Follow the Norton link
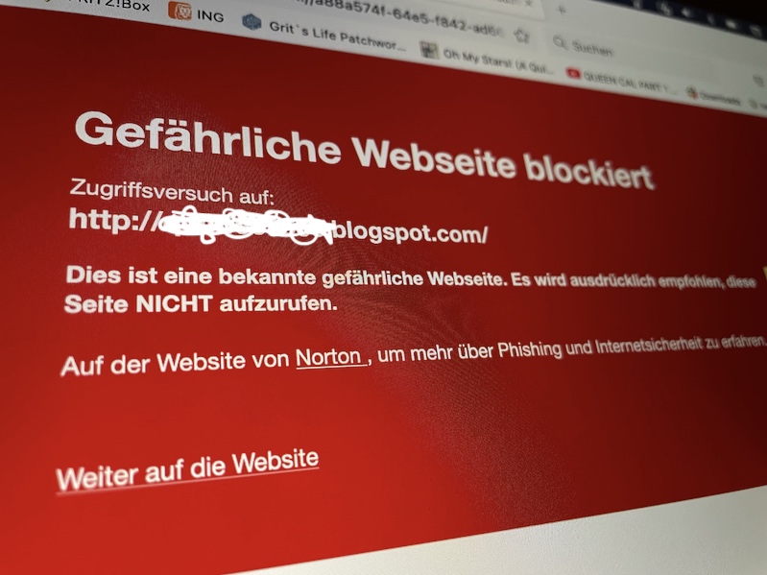The image size is (767, 575). tap(330, 357)
